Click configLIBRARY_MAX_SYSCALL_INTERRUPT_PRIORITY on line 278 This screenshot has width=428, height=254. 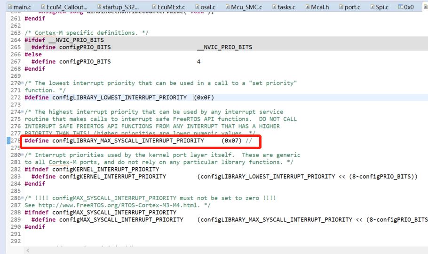128,141
